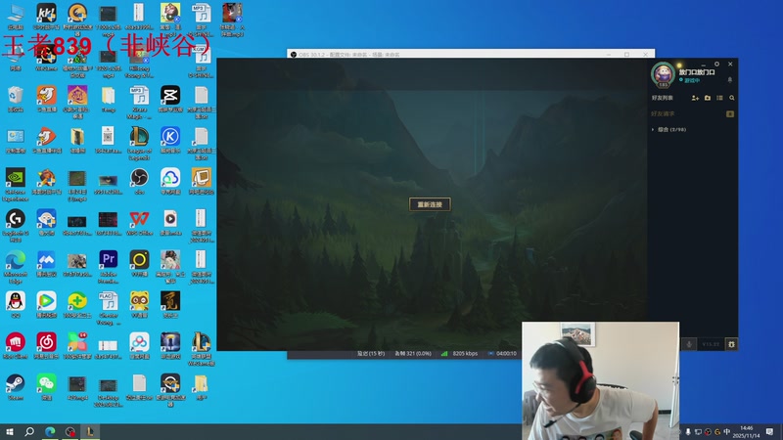783x440 pixels.
Task: Click the bug report icon in client
Action: coord(731,344)
